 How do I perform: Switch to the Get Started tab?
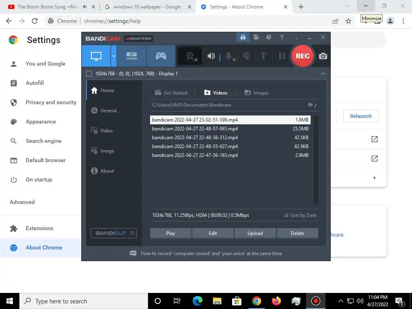[x=171, y=93]
